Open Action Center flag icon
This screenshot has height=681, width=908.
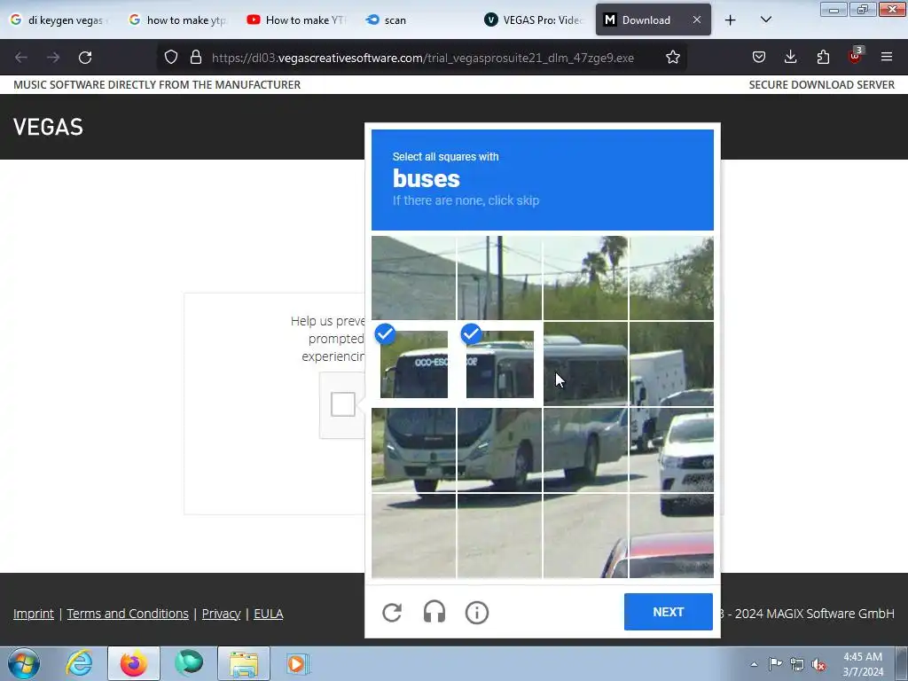(x=775, y=664)
